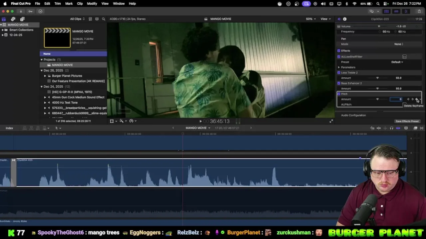Screen dimensions: 426x239
Task: Enter viewer full screen arrows icon
Action: tap(331, 121)
